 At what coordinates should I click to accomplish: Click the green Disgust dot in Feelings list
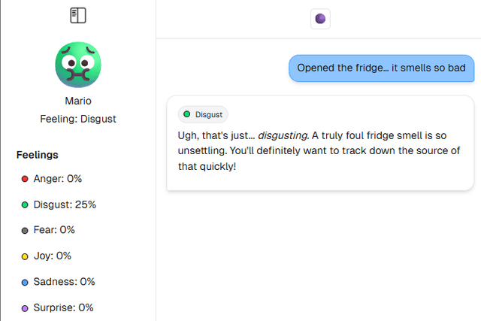pyautogui.click(x=25, y=204)
